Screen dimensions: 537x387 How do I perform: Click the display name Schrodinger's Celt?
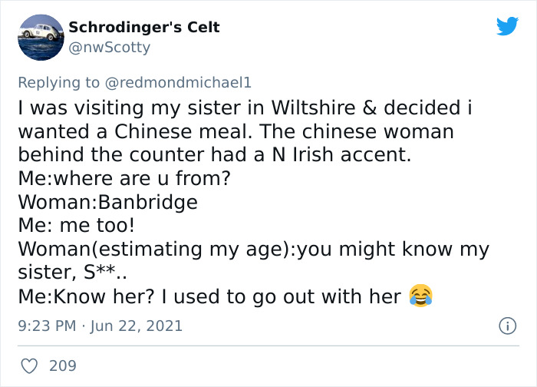(144, 28)
